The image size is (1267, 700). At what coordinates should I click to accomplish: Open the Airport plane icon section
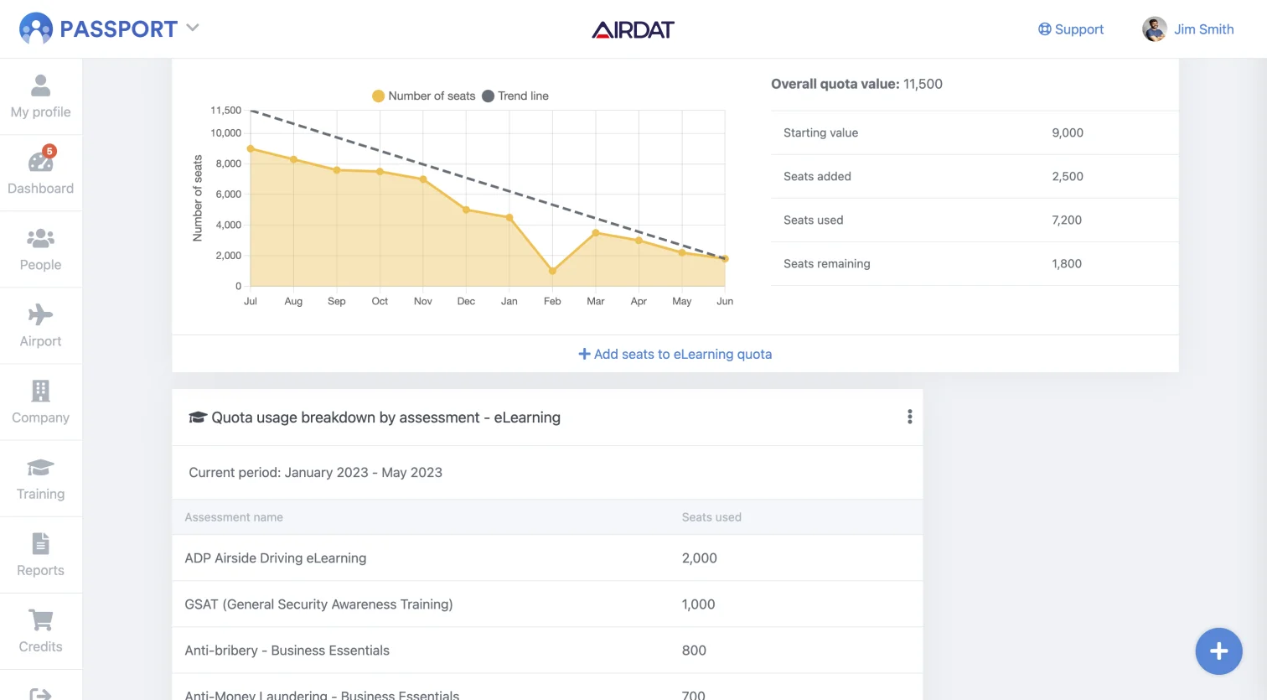pyautogui.click(x=40, y=325)
